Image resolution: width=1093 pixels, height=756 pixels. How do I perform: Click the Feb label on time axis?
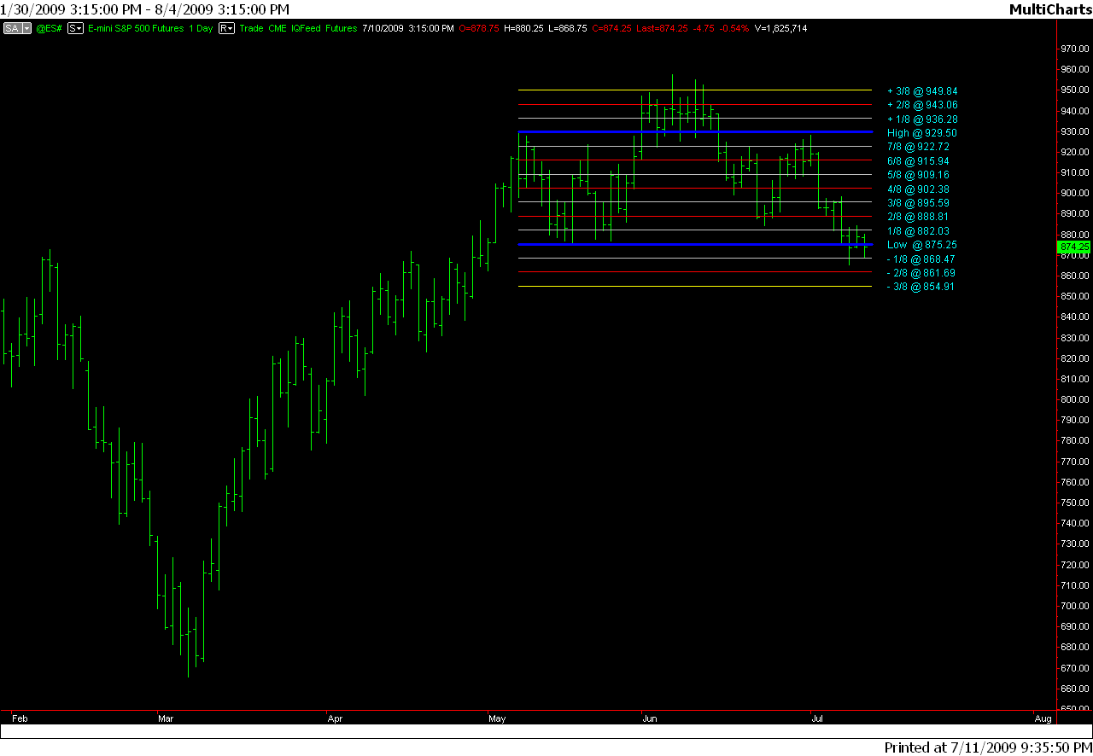20,719
